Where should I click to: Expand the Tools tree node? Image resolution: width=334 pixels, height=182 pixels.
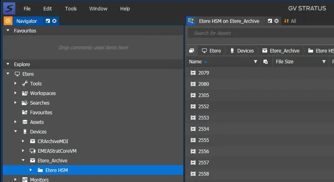[x=15, y=83]
